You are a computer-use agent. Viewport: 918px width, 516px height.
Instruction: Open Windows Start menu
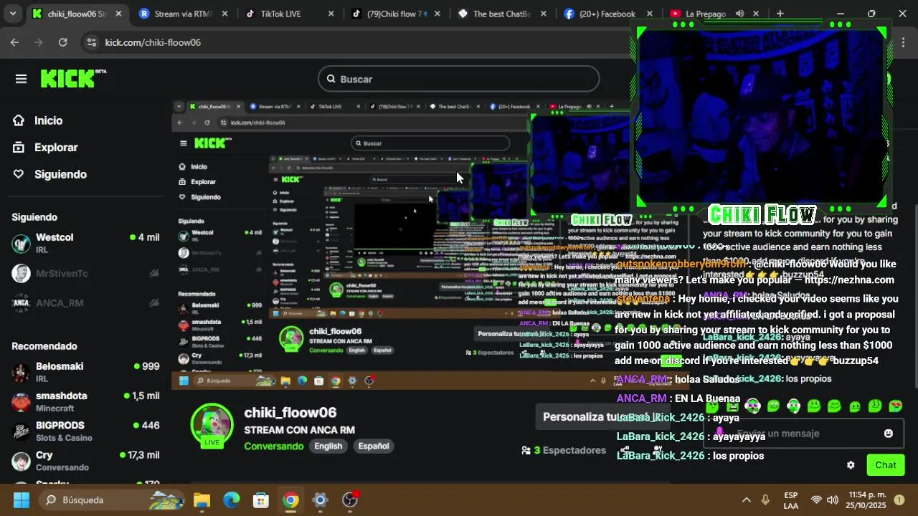pos(21,500)
